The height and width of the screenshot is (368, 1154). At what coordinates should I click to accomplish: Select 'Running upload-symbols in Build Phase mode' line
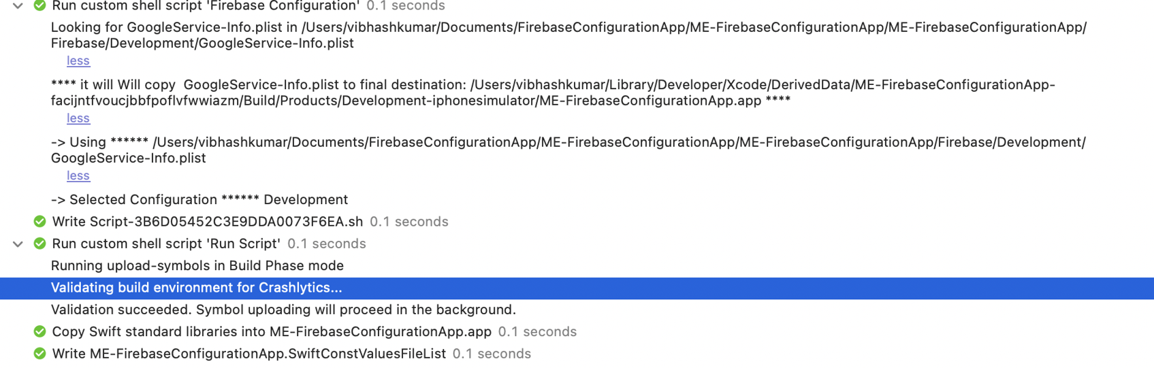point(197,266)
